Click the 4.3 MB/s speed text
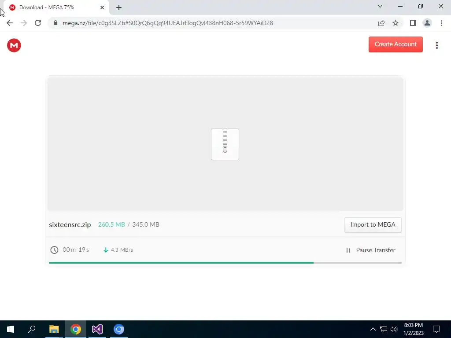Viewport: 451px width, 338px height. [122, 250]
